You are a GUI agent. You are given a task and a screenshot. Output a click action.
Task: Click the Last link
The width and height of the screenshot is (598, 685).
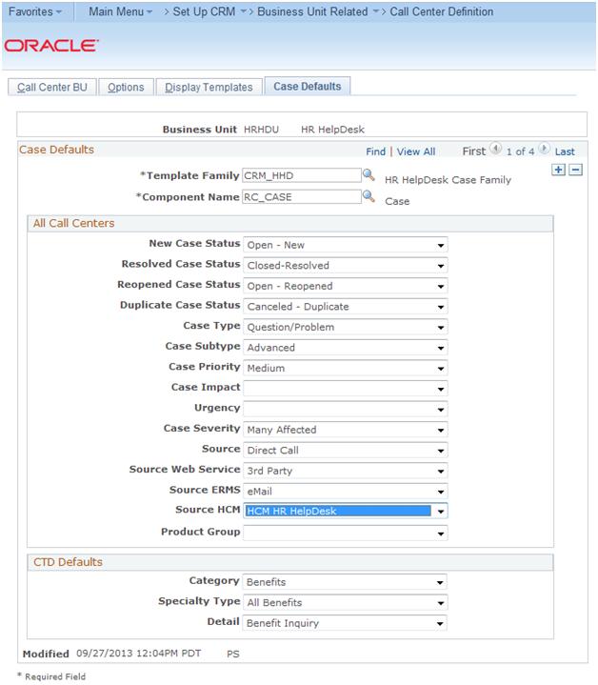(x=565, y=151)
